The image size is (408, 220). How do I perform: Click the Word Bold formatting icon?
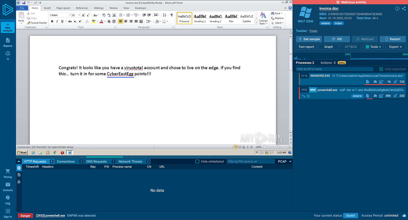click(52, 21)
